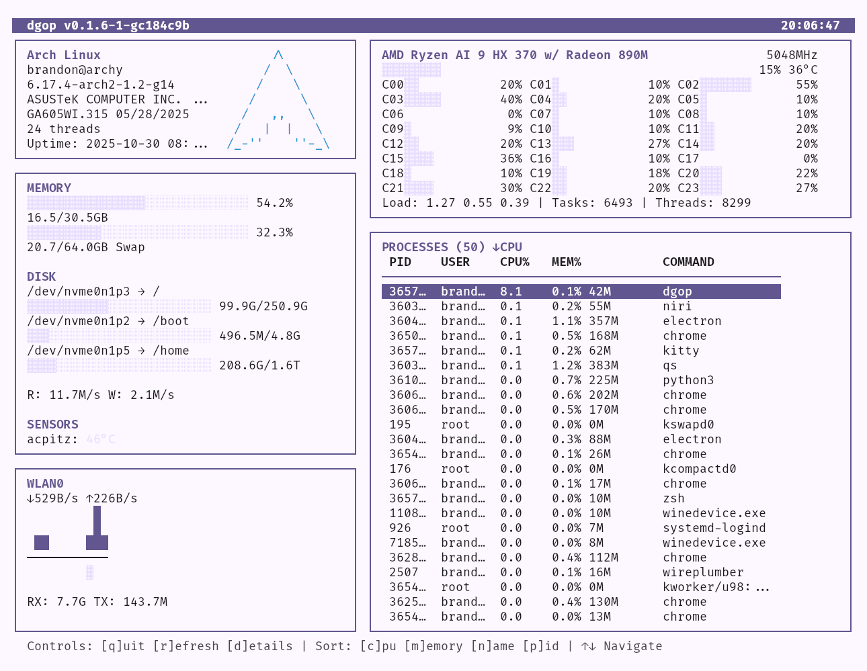The width and height of the screenshot is (867, 671).
Task: Open the [d]etails view
Action: [x=259, y=646]
